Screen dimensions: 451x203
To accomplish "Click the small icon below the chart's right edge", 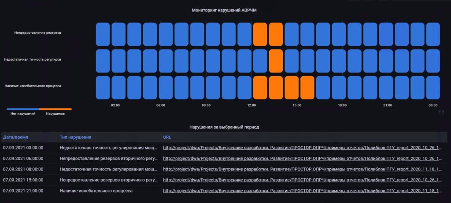I will [441, 112].
